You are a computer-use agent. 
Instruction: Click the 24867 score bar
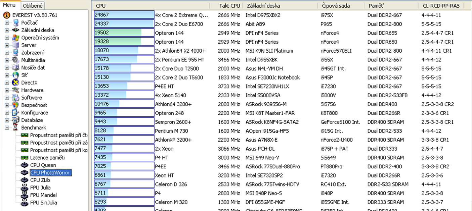(124, 15)
